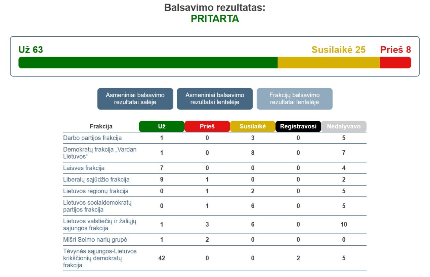Click the green Už column header
This screenshot has width=430, height=277.
[162, 126]
